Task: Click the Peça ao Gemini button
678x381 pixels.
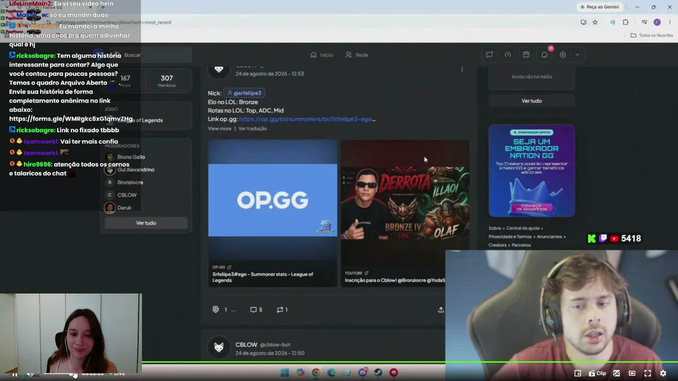Action: (599, 7)
